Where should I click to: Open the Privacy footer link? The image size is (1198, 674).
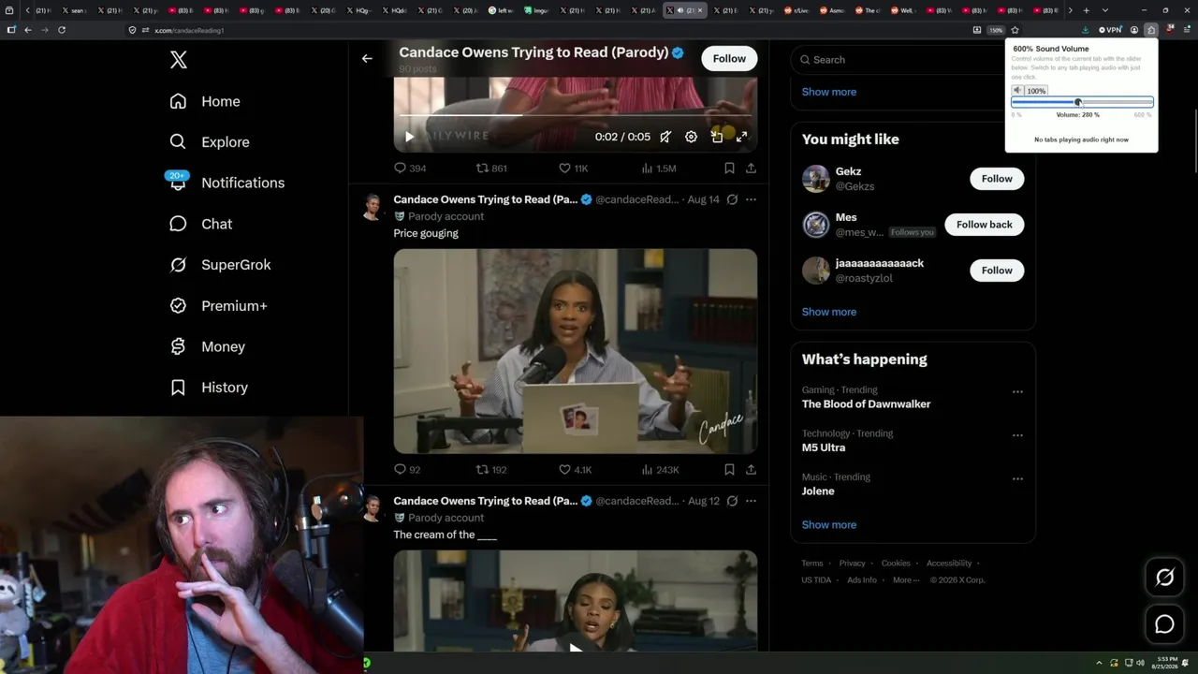tap(853, 564)
